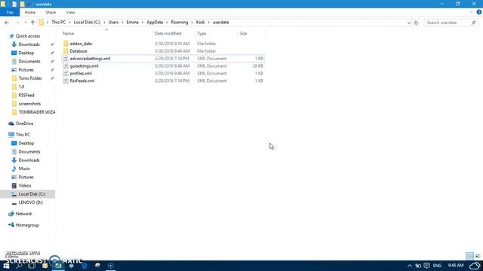Open Pictures under Quick access

(26, 70)
